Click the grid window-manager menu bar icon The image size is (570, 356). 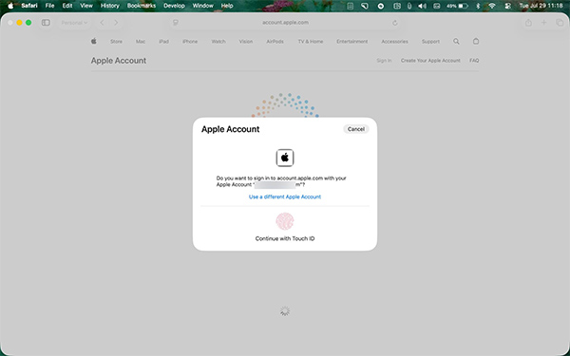[x=397, y=6]
